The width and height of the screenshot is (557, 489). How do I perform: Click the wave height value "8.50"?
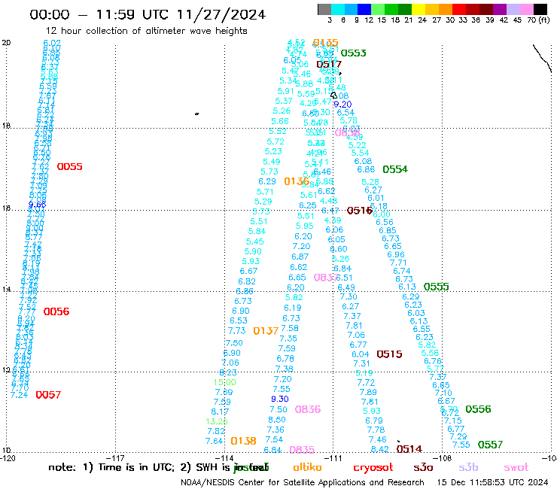[277, 420]
